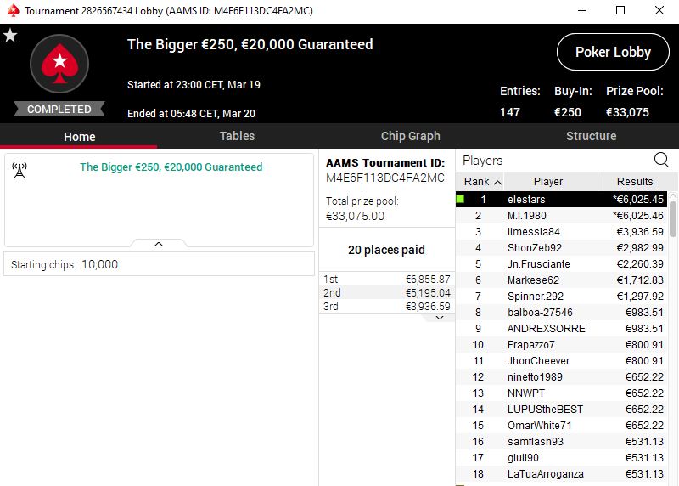Select player M.I.1980 row
The width and height of the screenshot is (679, 486).
tap(561, 216)
